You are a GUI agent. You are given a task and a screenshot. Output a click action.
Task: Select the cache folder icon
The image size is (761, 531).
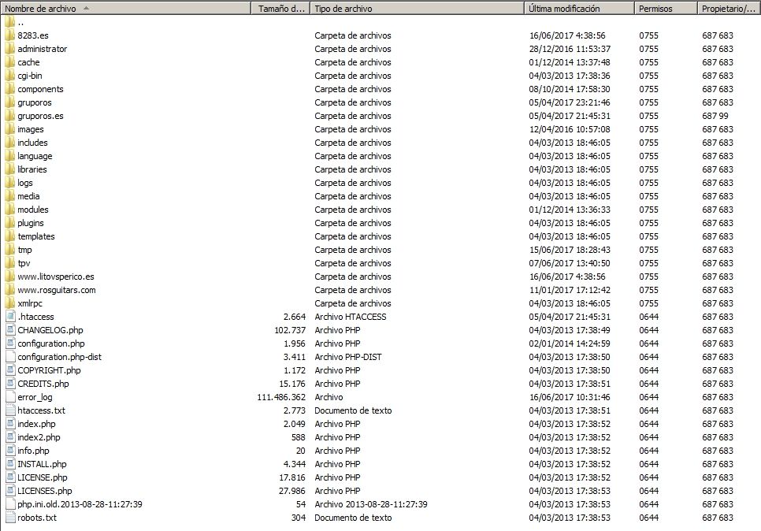[x=9, y=62]
